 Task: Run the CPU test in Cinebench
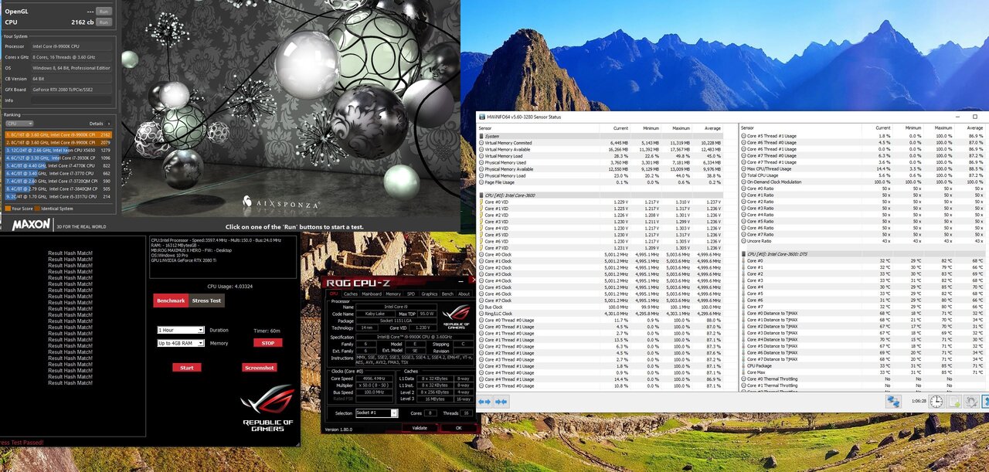[x=104, y=22]
